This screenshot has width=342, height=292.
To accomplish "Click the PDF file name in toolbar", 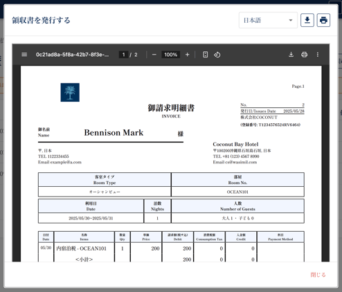I will click(x=72, y=55).
